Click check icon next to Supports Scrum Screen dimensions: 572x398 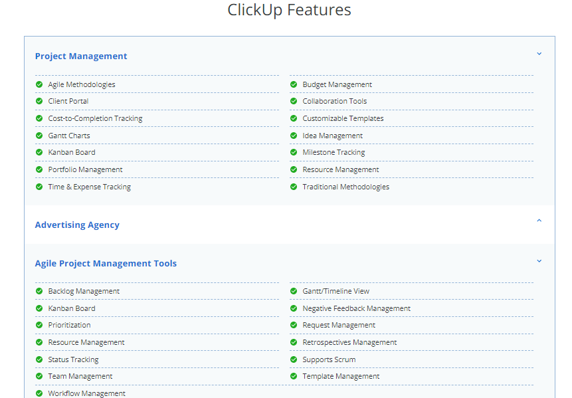(294, 359)
